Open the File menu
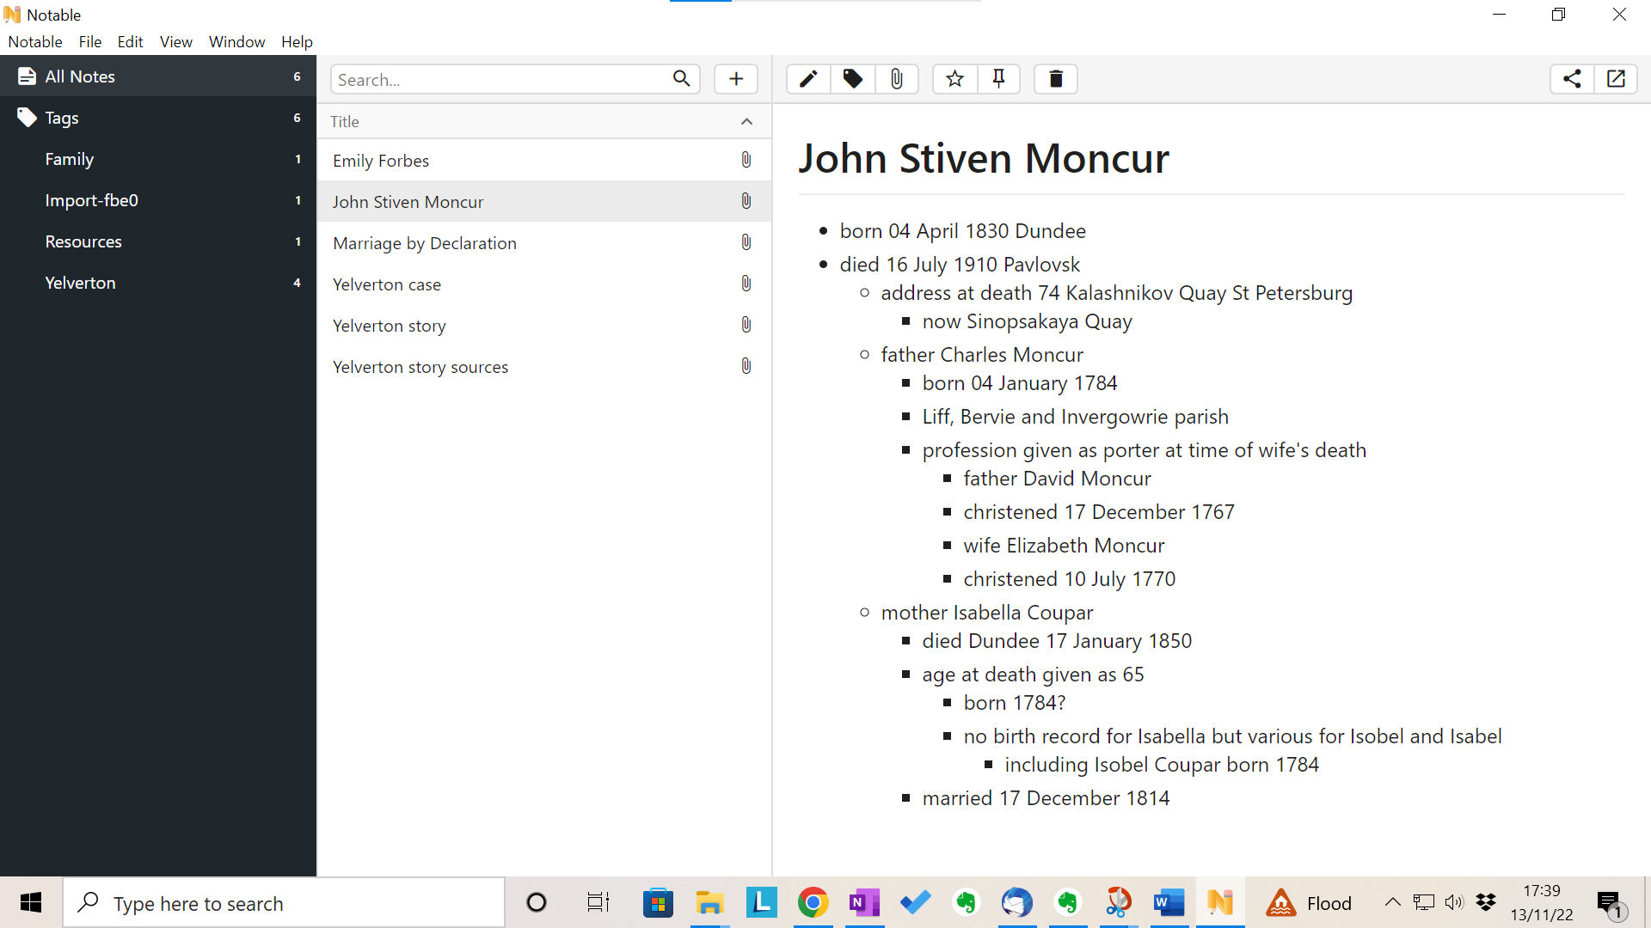Image resolution: width=1651 pixels, height=928 pixels. tap(89, 42)
